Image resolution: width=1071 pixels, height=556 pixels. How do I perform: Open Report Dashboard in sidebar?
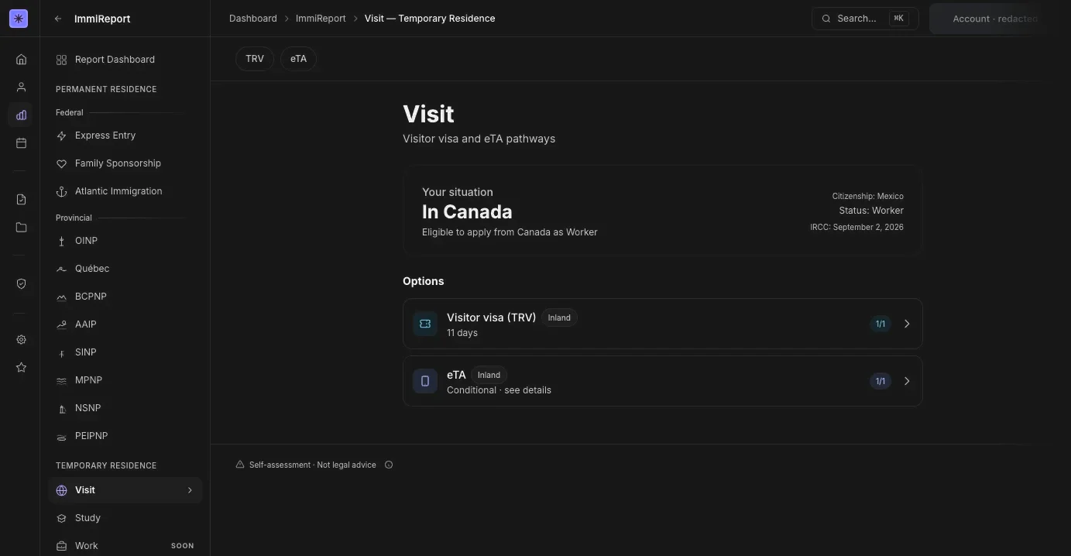(125, 60)
